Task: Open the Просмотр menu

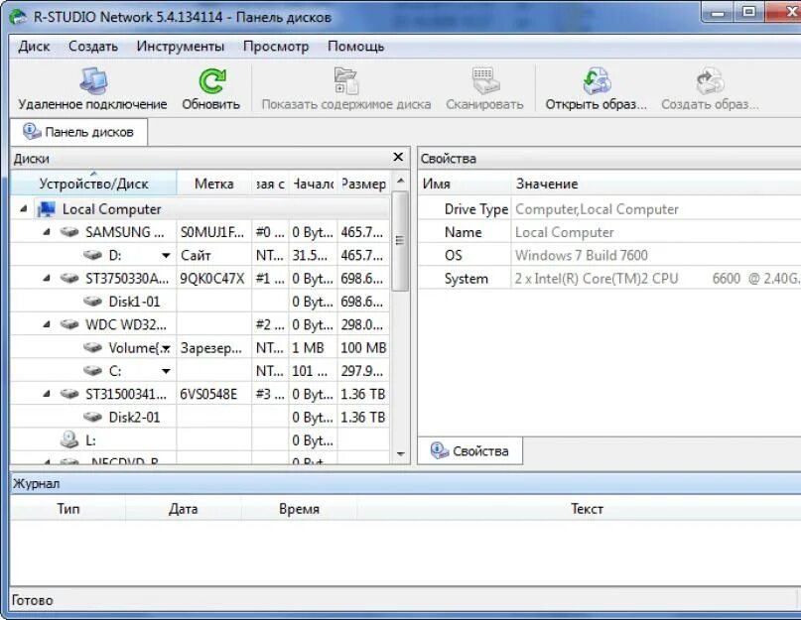Action: click(x=276, y=47)
